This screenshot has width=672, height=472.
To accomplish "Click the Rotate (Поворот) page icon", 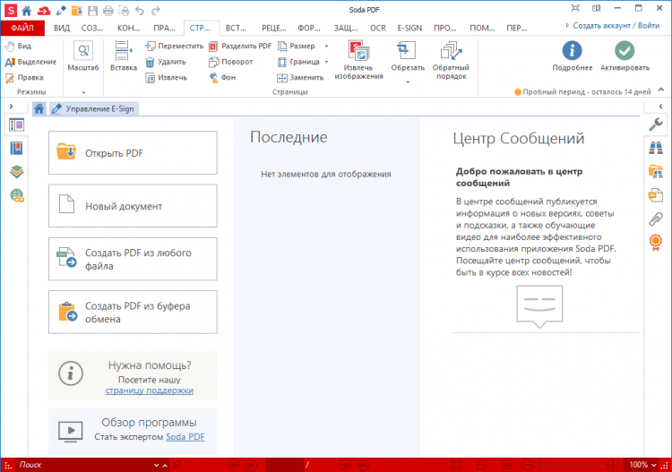I will [x=213, y=62].
